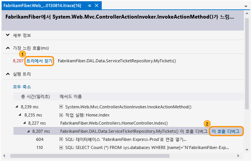Screen dimensions: 251x161
Task: Click the 110 time value
Action: (x=40, y=147)
